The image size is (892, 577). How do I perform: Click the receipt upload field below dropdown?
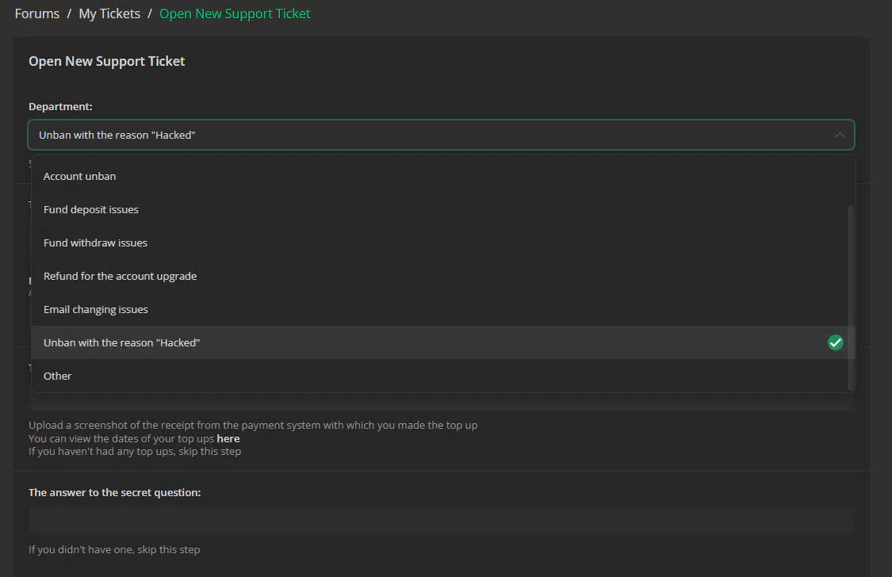pos(441,403)
